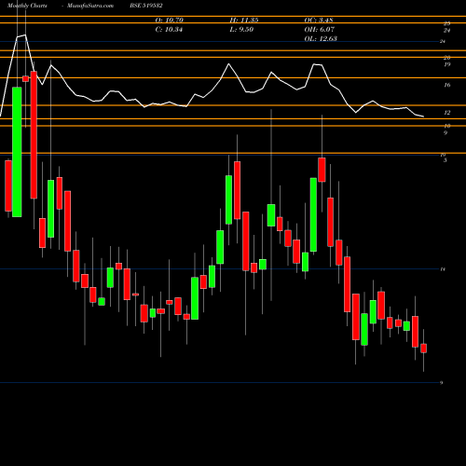This screenshot has width=466, height=466.
Task: Select the low value L: 9.50
Action: 241,30
